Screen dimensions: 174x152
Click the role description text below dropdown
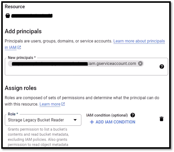tap(38, 137)
